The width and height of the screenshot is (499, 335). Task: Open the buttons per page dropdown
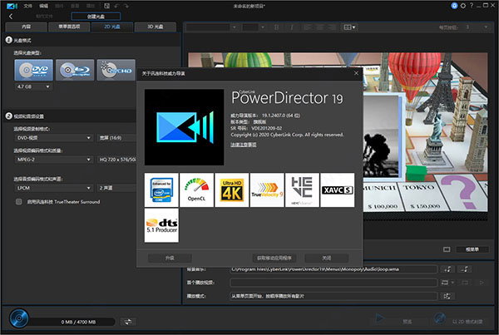477,27
